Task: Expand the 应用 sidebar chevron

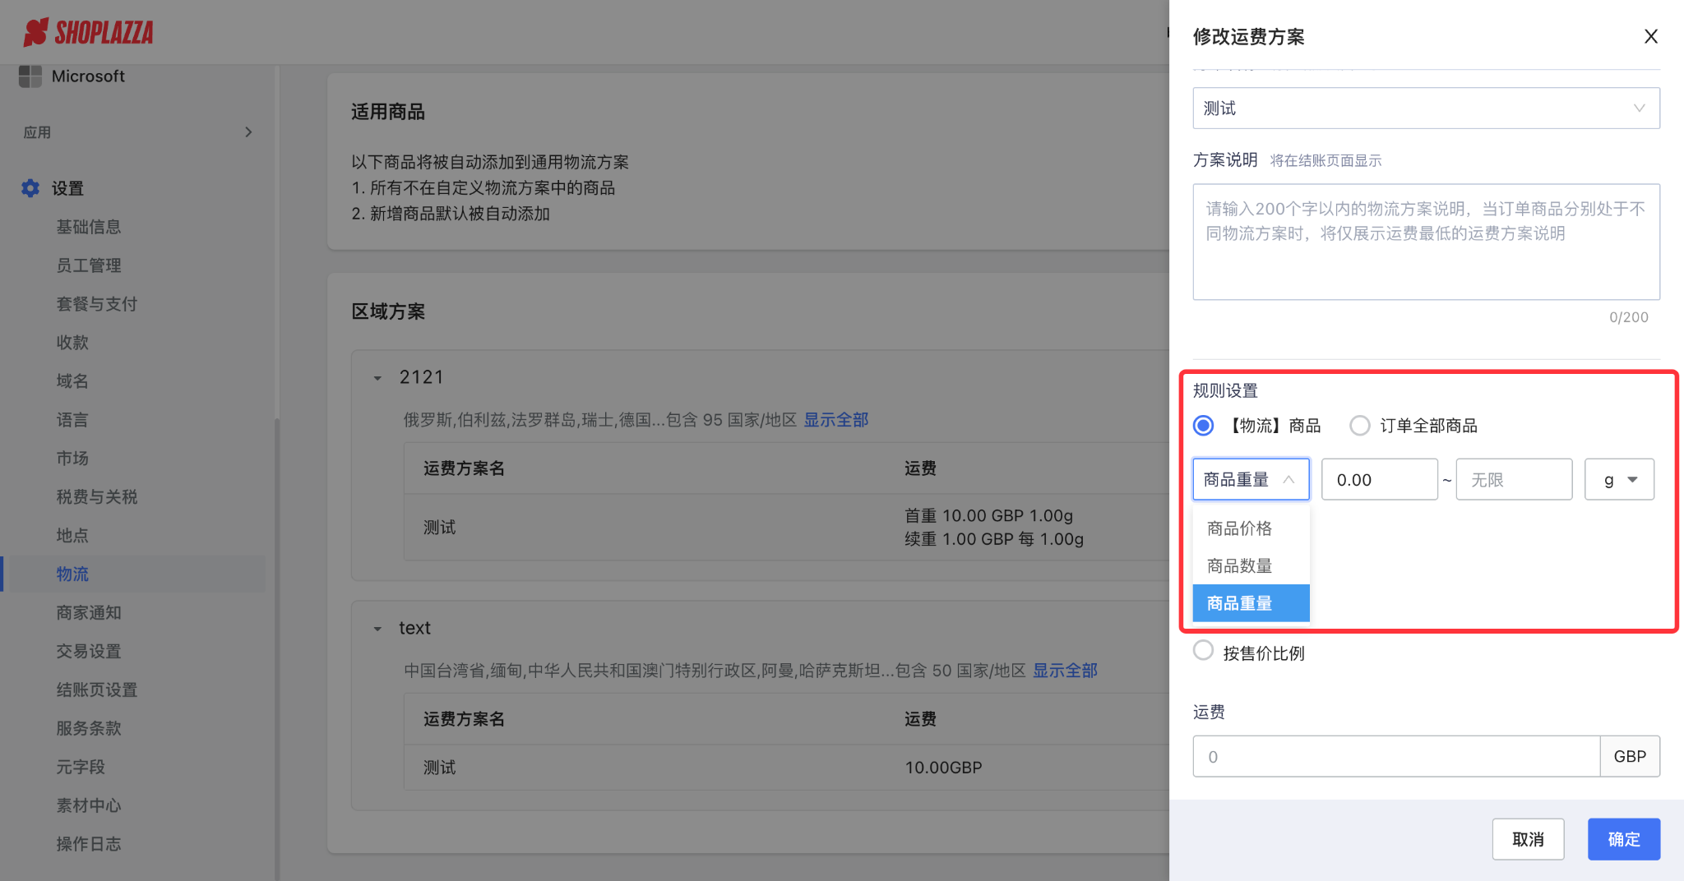Action: pyautogui.click(x=248, y=132)
